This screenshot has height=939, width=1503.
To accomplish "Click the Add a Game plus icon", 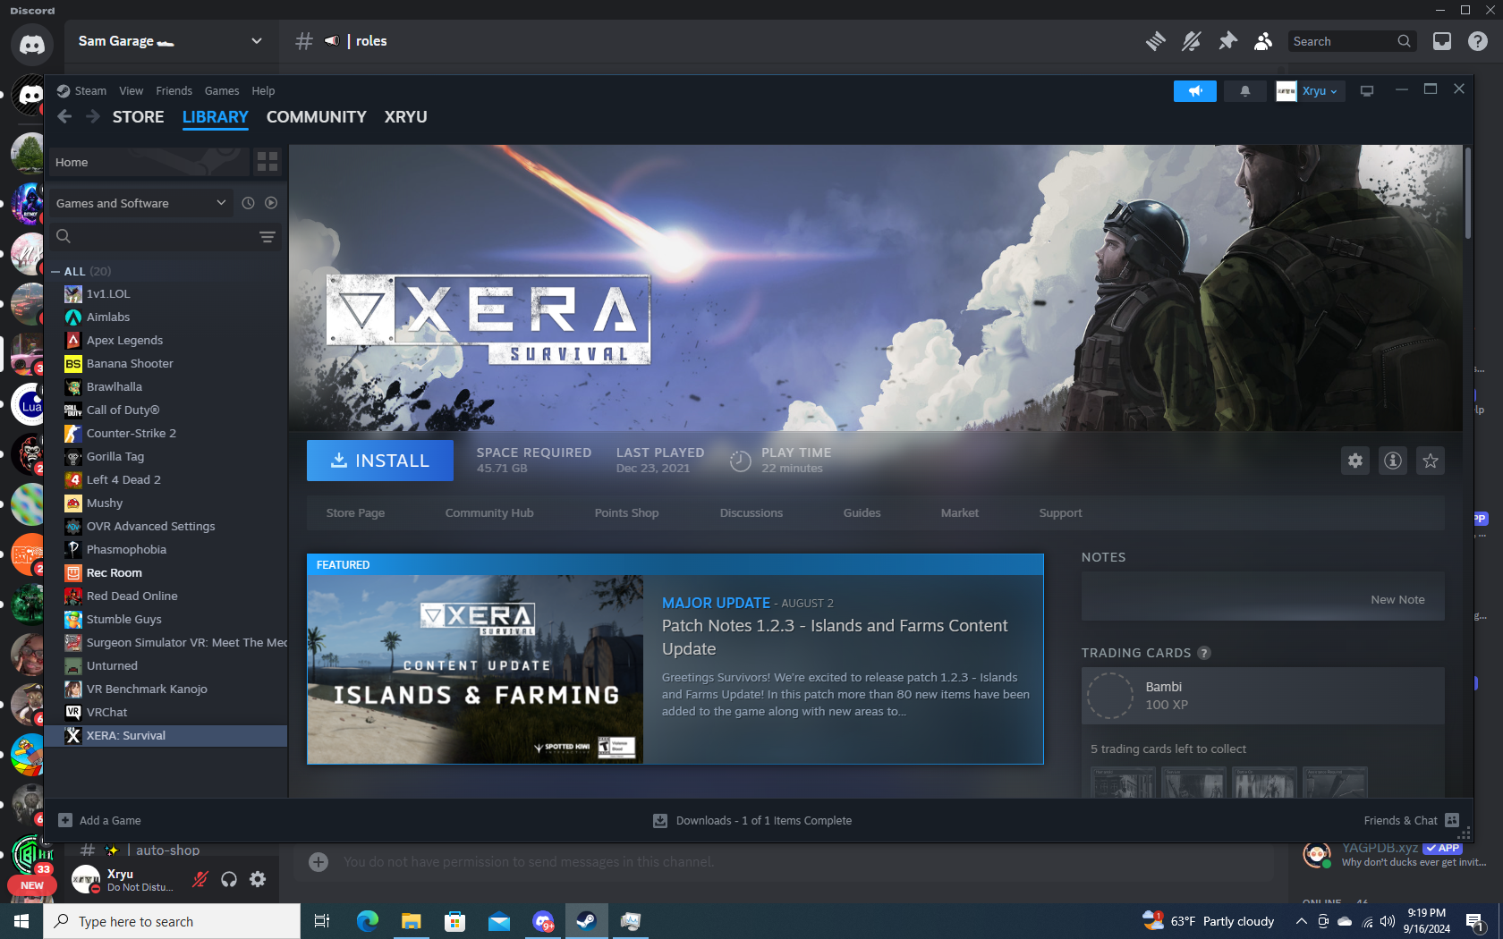I will 65,820.
